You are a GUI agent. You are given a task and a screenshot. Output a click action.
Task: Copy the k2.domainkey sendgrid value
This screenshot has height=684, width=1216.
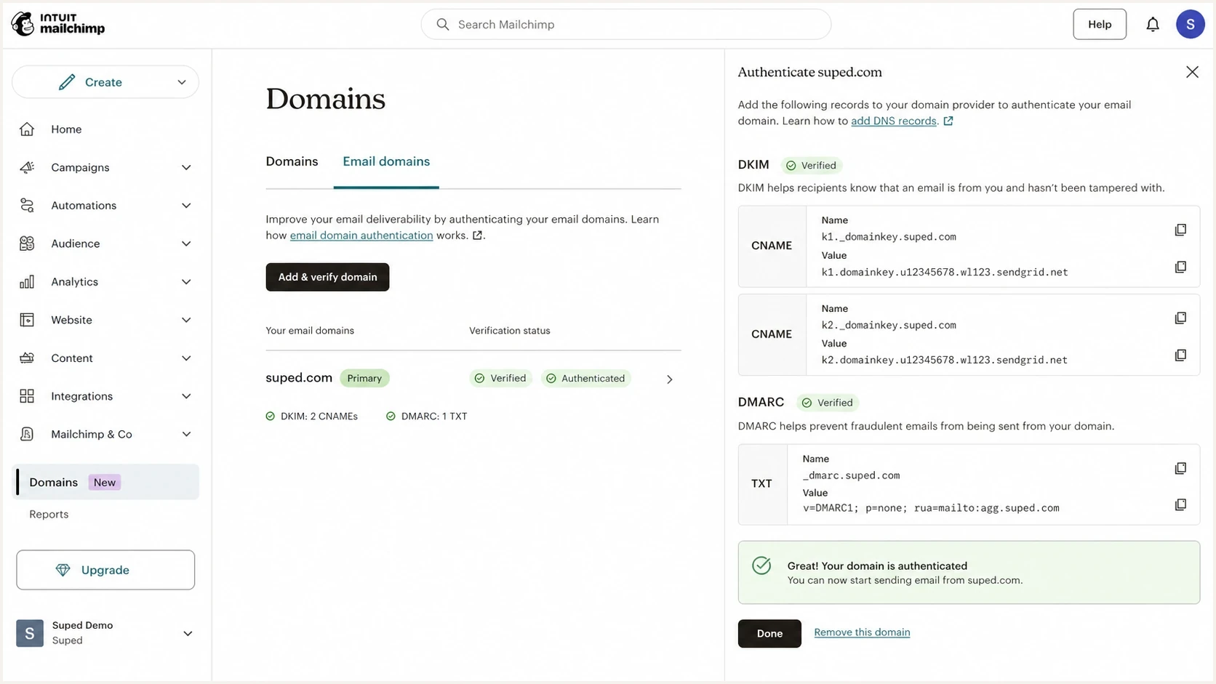click(1180, 355)
